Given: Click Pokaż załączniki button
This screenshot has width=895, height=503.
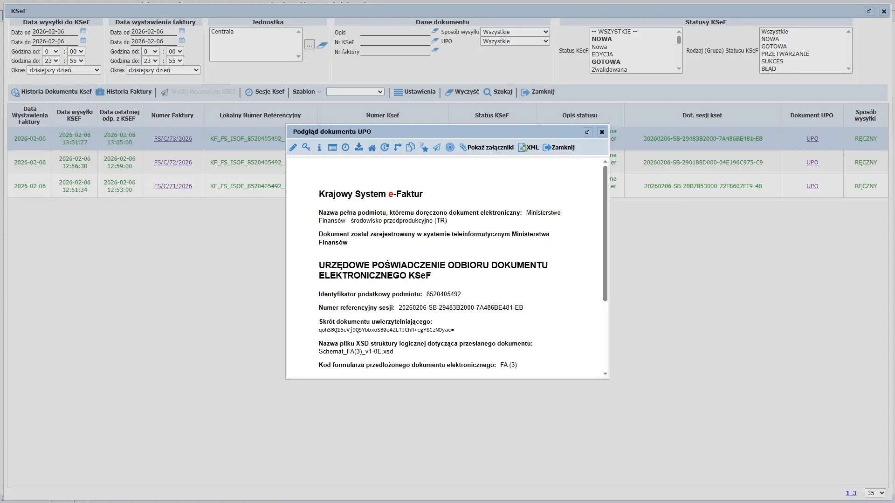Looking at the screenshot, I should point(486,148).
